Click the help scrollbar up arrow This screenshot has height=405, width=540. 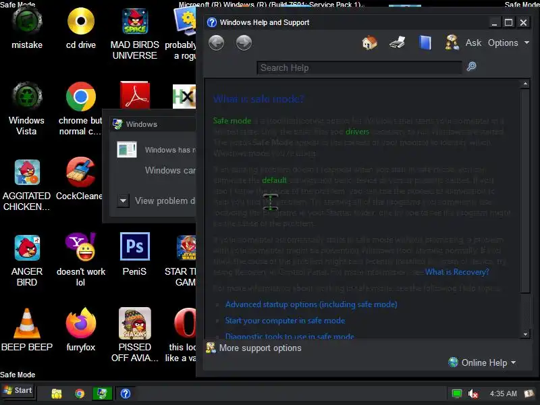525,84
